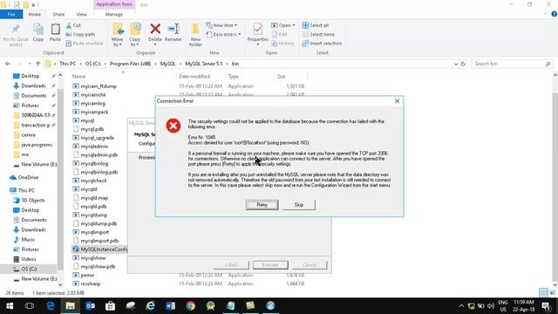Viewport: 558px width, 314px height.
Task: Select OneDrive in navigation pane
Action: tap(28, 177)
